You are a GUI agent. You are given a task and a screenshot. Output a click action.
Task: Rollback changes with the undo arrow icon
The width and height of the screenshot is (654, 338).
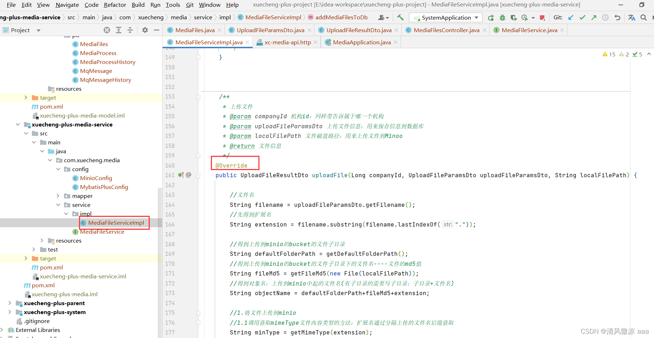pos(617,18)
